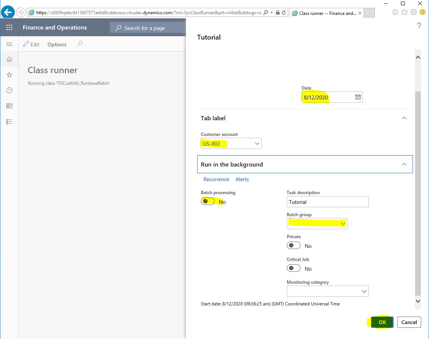Screen dimensions: 429x339
Task: Open a new browser tab
Action: [x=369, y=13]
